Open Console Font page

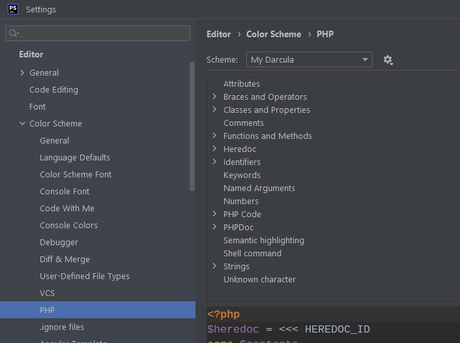click(x=65, y=192)
